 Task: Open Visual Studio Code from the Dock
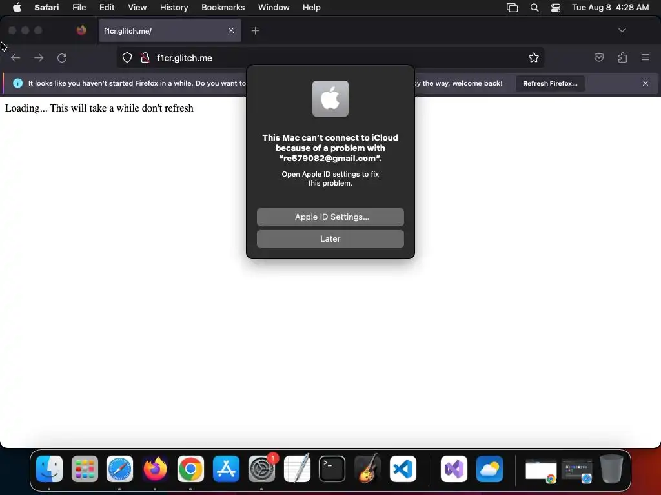tap(403, 469)
